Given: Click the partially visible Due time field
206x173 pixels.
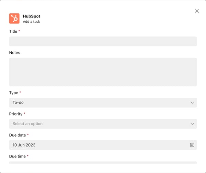Looking at the screenshot, I should pyautogui.click(x=103, y=162).
